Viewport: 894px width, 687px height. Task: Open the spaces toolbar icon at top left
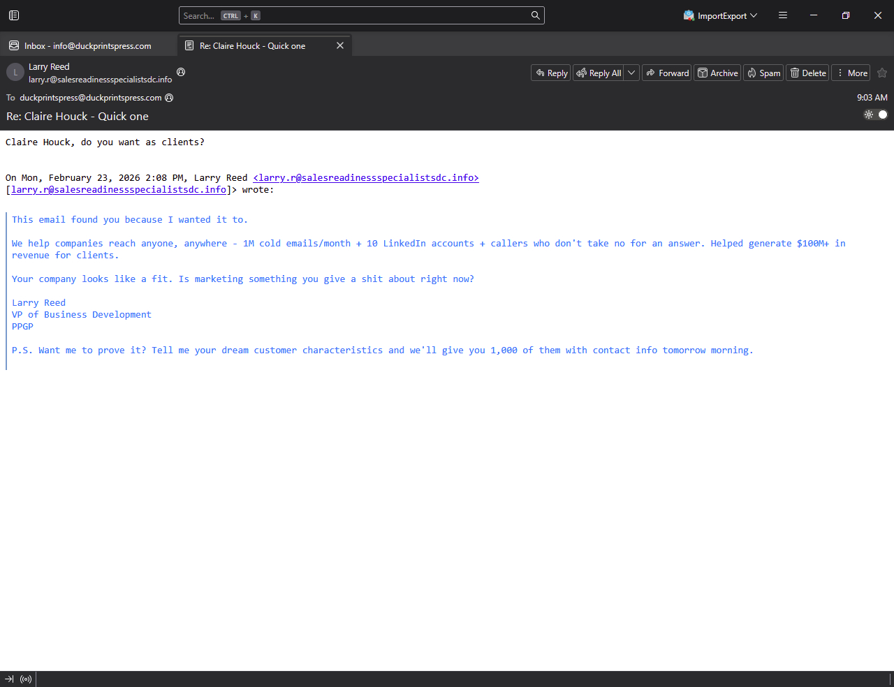tap(14, 15)
